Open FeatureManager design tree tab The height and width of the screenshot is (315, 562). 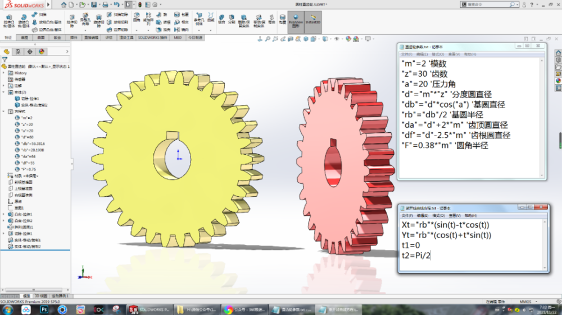(6, 52)
